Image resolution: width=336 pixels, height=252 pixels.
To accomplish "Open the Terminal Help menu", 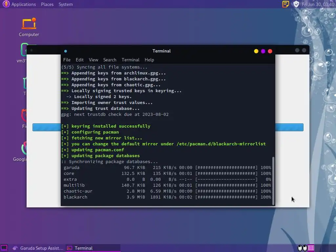I will pyautogui.click(x=149, y=60).
